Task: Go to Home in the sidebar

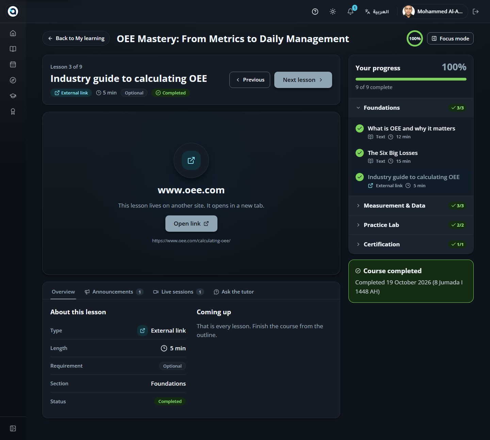Action: [x=13, y=33]
